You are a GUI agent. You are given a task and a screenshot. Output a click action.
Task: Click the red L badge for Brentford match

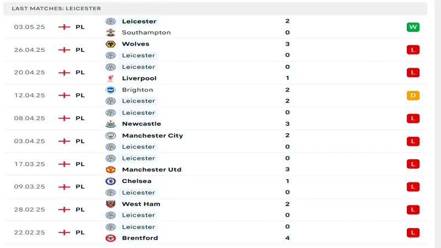tap(413, 233)
